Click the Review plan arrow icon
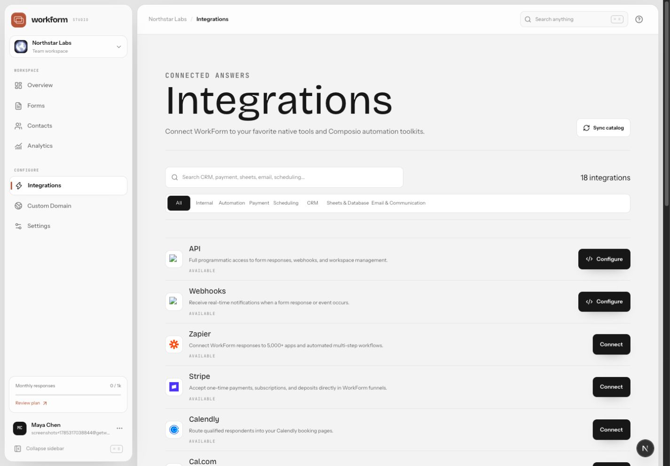Image resolution: width=670 pixels, height=466 pixels. 45,403
